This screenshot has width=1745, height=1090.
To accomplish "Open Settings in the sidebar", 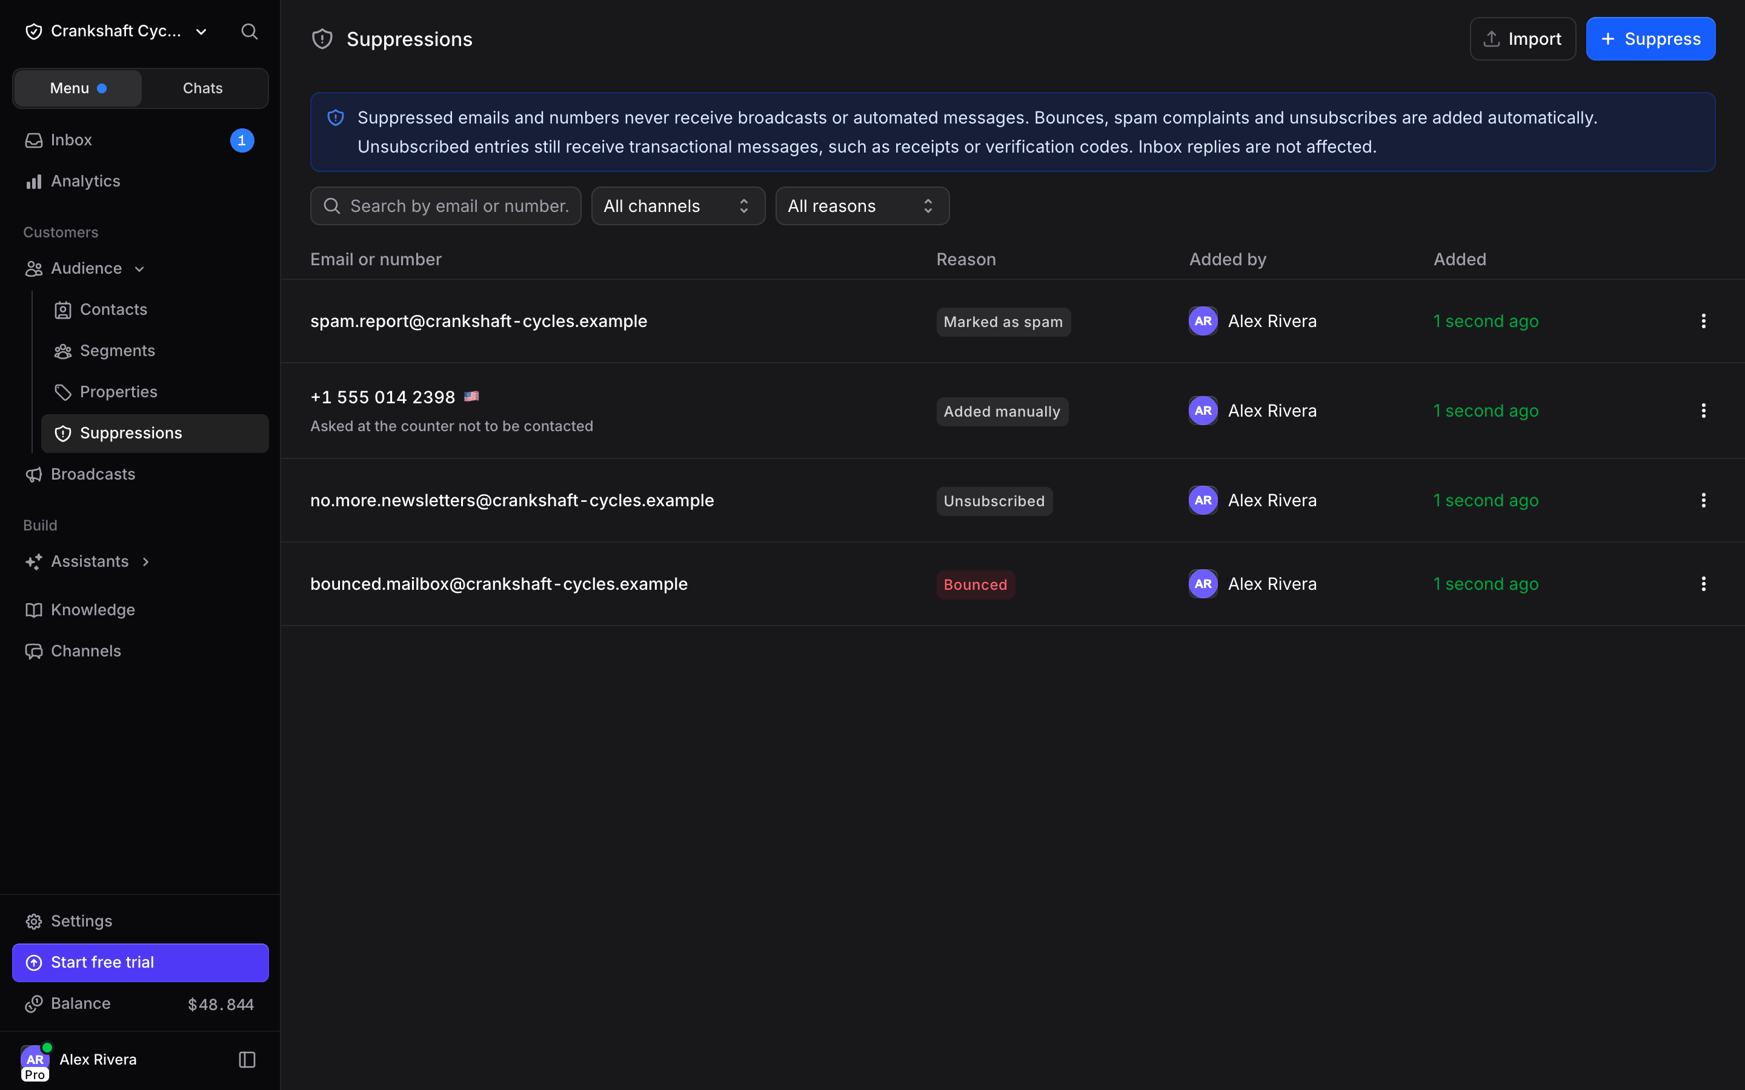I will point(141,920).
